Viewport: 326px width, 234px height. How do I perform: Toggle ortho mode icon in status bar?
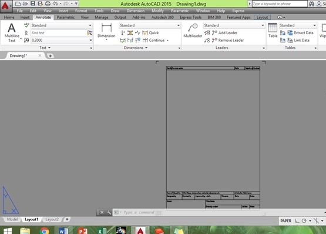pos(297,221)
